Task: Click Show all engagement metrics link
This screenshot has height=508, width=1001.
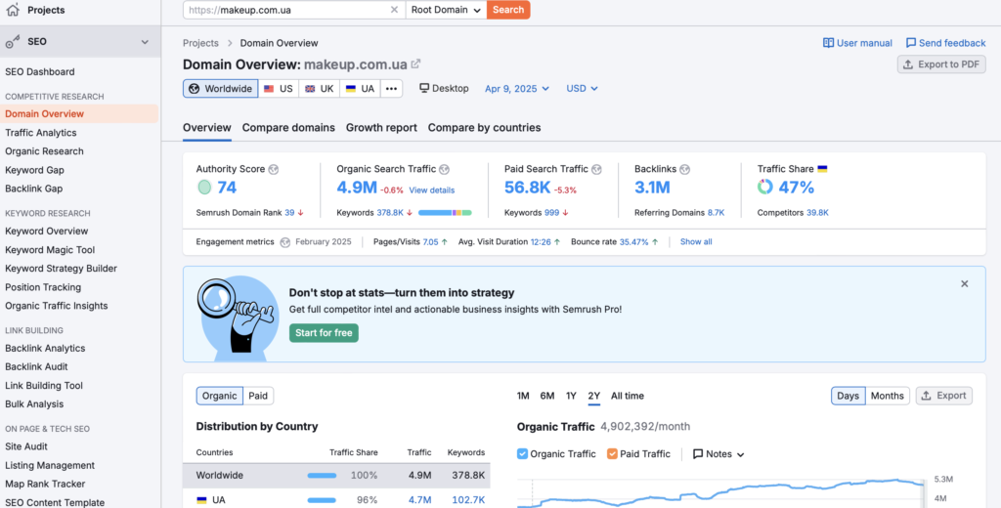Action: click(x=696, y=242)
